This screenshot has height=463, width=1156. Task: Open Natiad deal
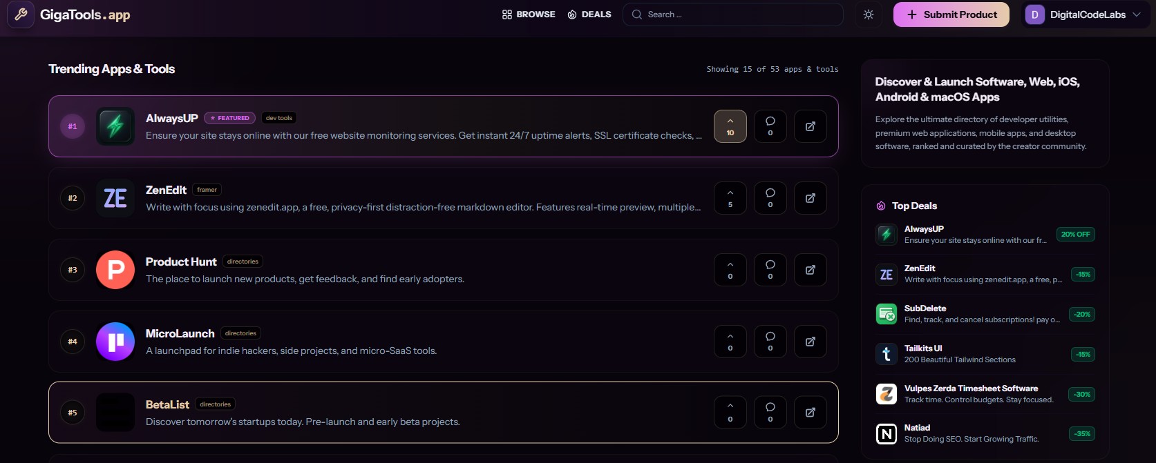(x=985, y=433)
